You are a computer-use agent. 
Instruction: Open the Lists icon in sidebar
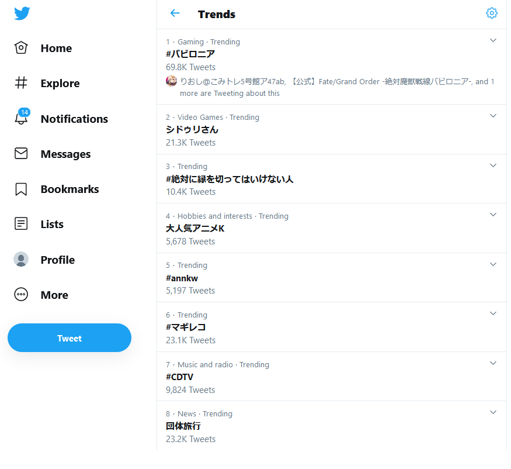coord(21,224)
